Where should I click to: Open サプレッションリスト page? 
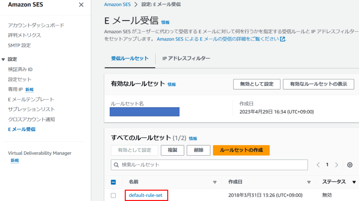coord(32,109)
